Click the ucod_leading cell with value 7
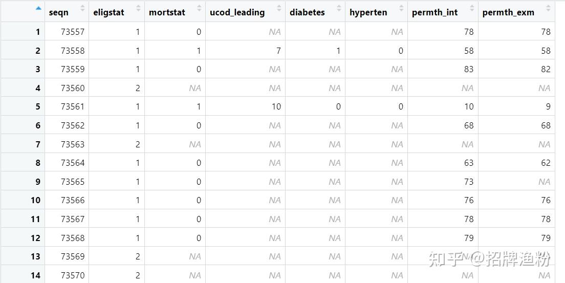565x283 pixels. (x=278, y=51)
